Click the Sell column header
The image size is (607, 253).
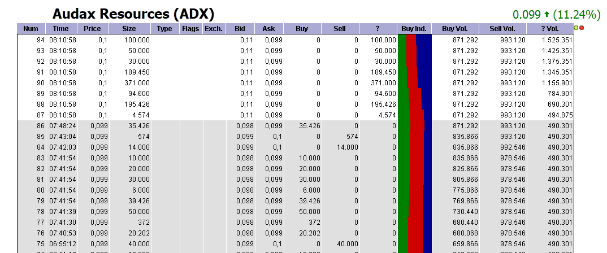[340, 29]
